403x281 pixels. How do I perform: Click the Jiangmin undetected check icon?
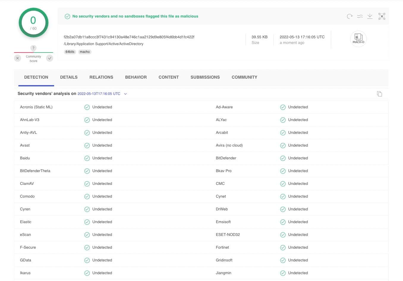[283, 273]
